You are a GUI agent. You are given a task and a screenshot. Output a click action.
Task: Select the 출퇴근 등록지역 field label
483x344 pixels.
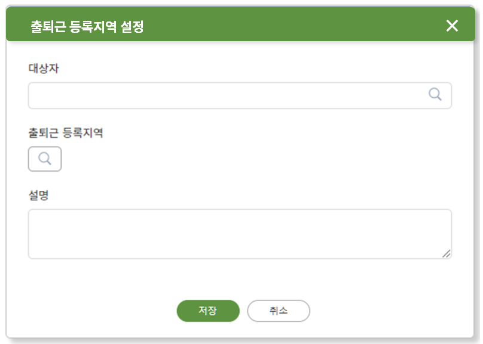coord(66,133)
